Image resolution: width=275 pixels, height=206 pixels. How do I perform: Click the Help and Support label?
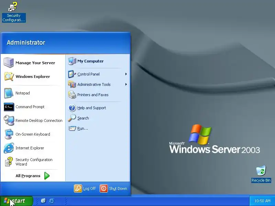pos(92,108)
